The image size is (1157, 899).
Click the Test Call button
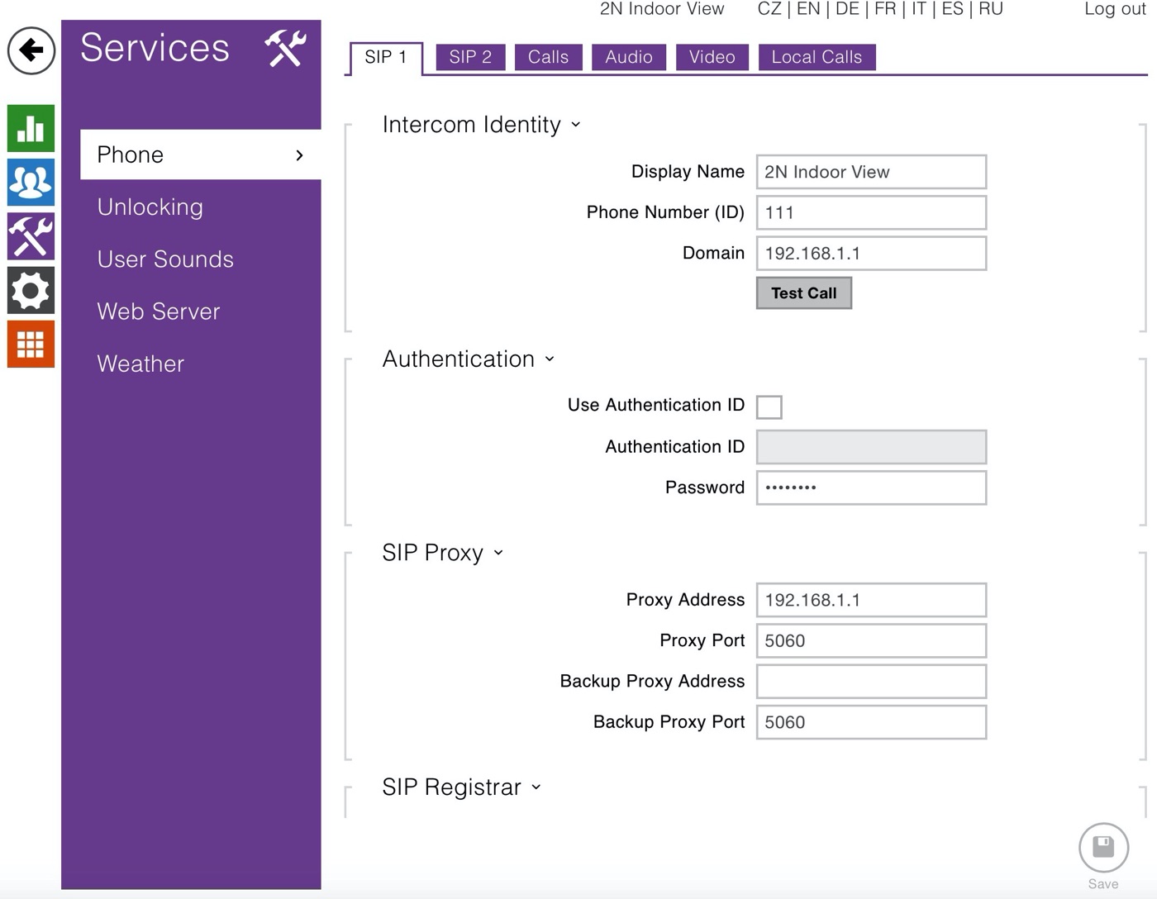pyautogui.click(x=804, y=293)
